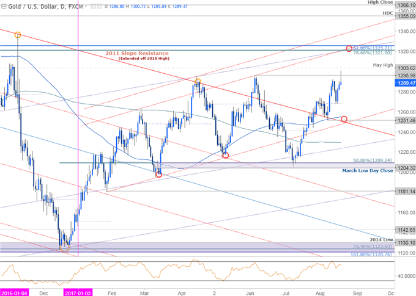Click the 1130.10 price label
The width and height of the screenshot is (416, 296).
(x=406, y=242)
